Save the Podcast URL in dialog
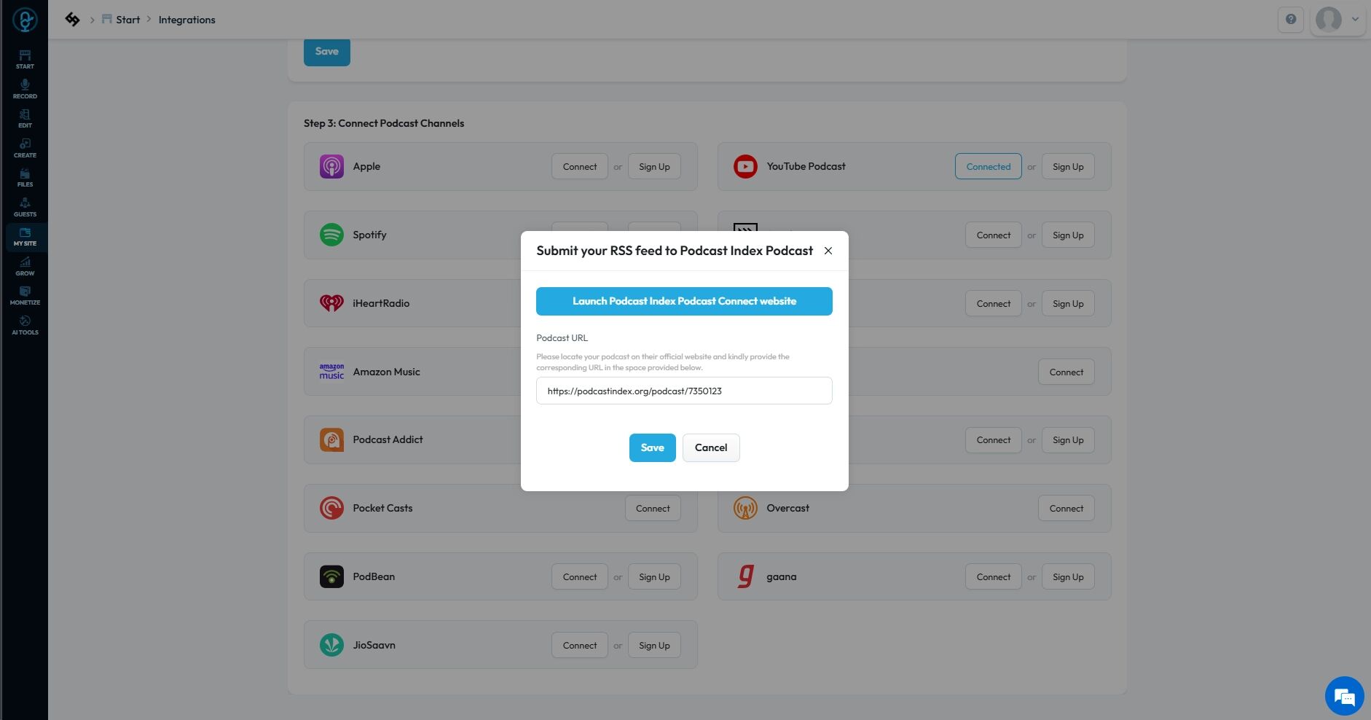The width and height of the screenshot is (1371, 720). (x=652, y=447)
